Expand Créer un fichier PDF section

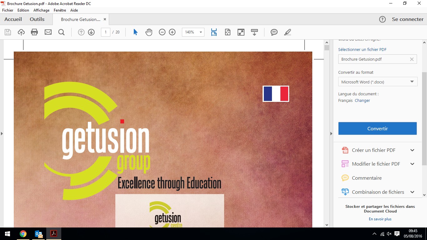pos(412,150)
